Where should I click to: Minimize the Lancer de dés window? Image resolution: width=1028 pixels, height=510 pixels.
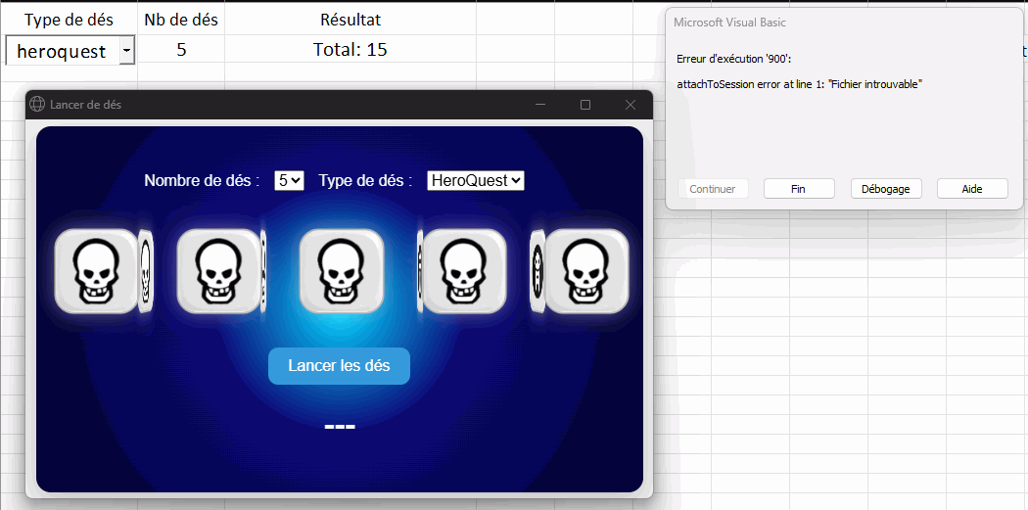pos(540,105)
